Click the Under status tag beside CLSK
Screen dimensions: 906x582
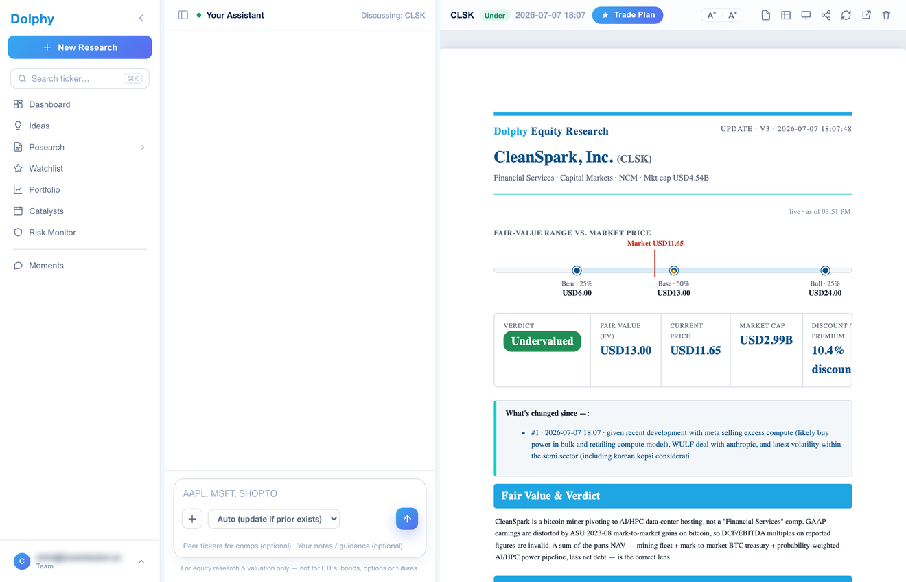pos(494,15)
